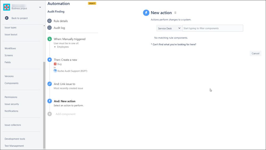Click the Audit log list icon
This screenshot has height=150, width=266.
coord(49,28)
